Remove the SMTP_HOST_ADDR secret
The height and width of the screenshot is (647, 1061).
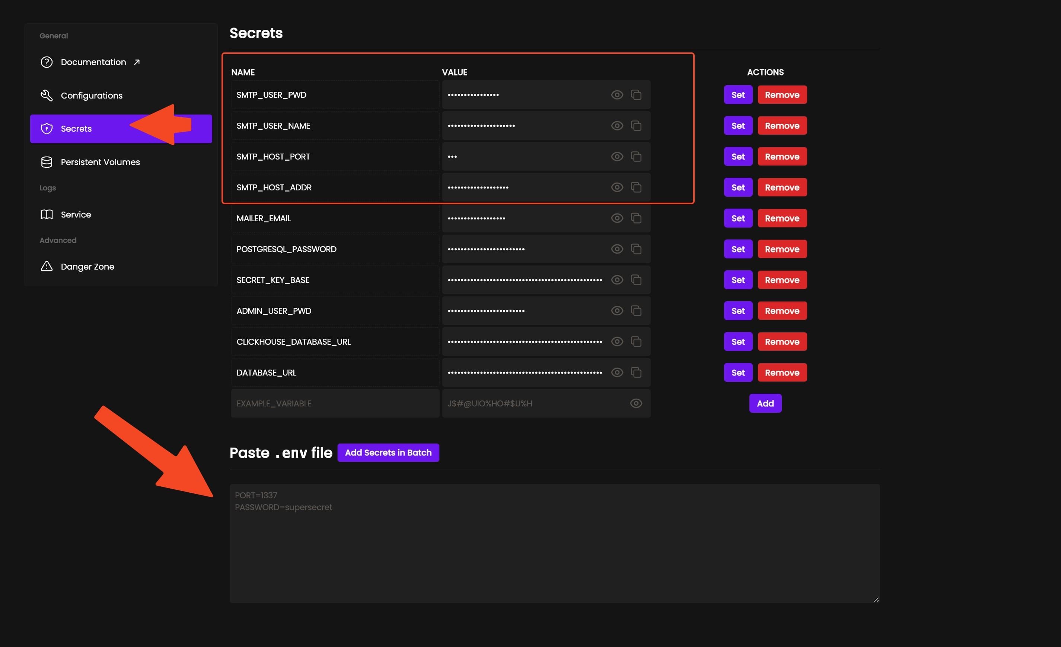(x=781, y=187)
